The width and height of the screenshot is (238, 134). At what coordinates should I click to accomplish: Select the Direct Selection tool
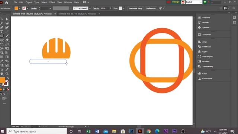coord(7,19)
